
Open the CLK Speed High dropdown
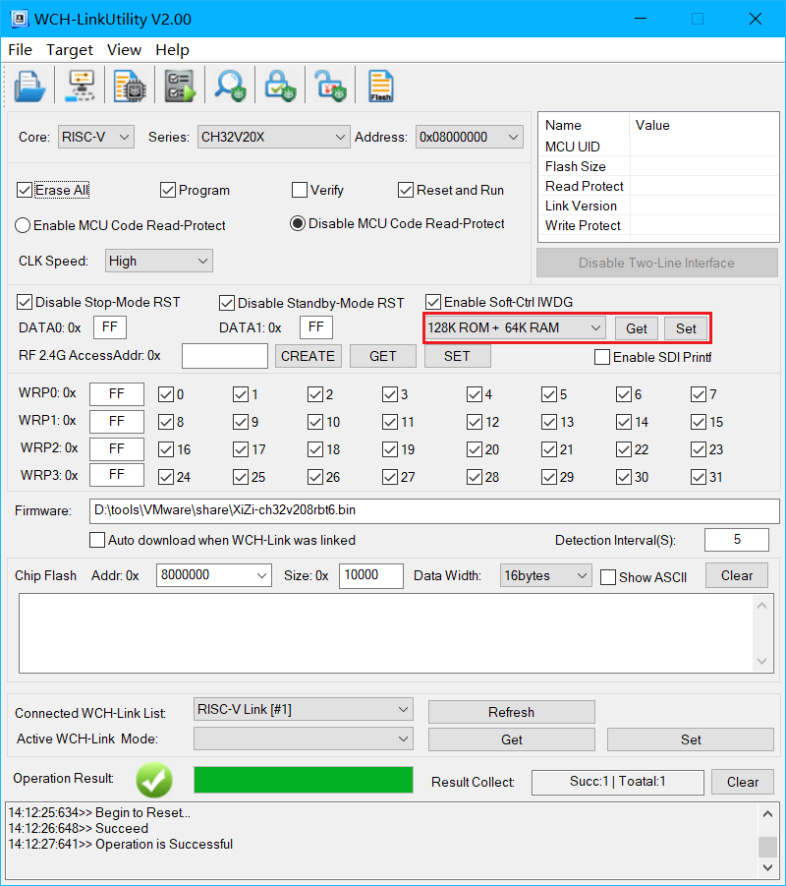click(x=158, y=261)
